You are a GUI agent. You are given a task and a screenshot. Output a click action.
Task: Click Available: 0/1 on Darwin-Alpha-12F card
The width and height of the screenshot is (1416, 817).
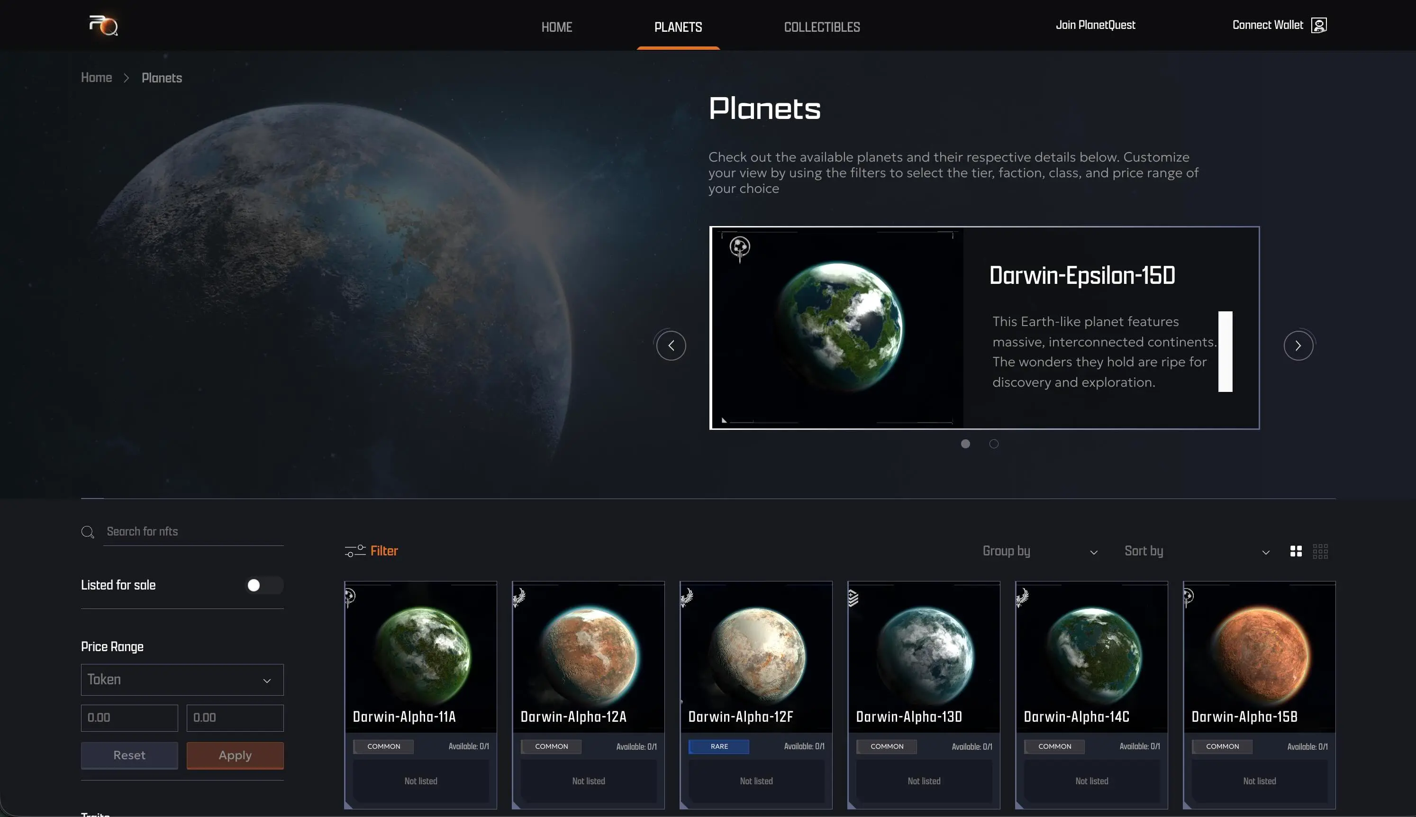[x=804, y=746]
